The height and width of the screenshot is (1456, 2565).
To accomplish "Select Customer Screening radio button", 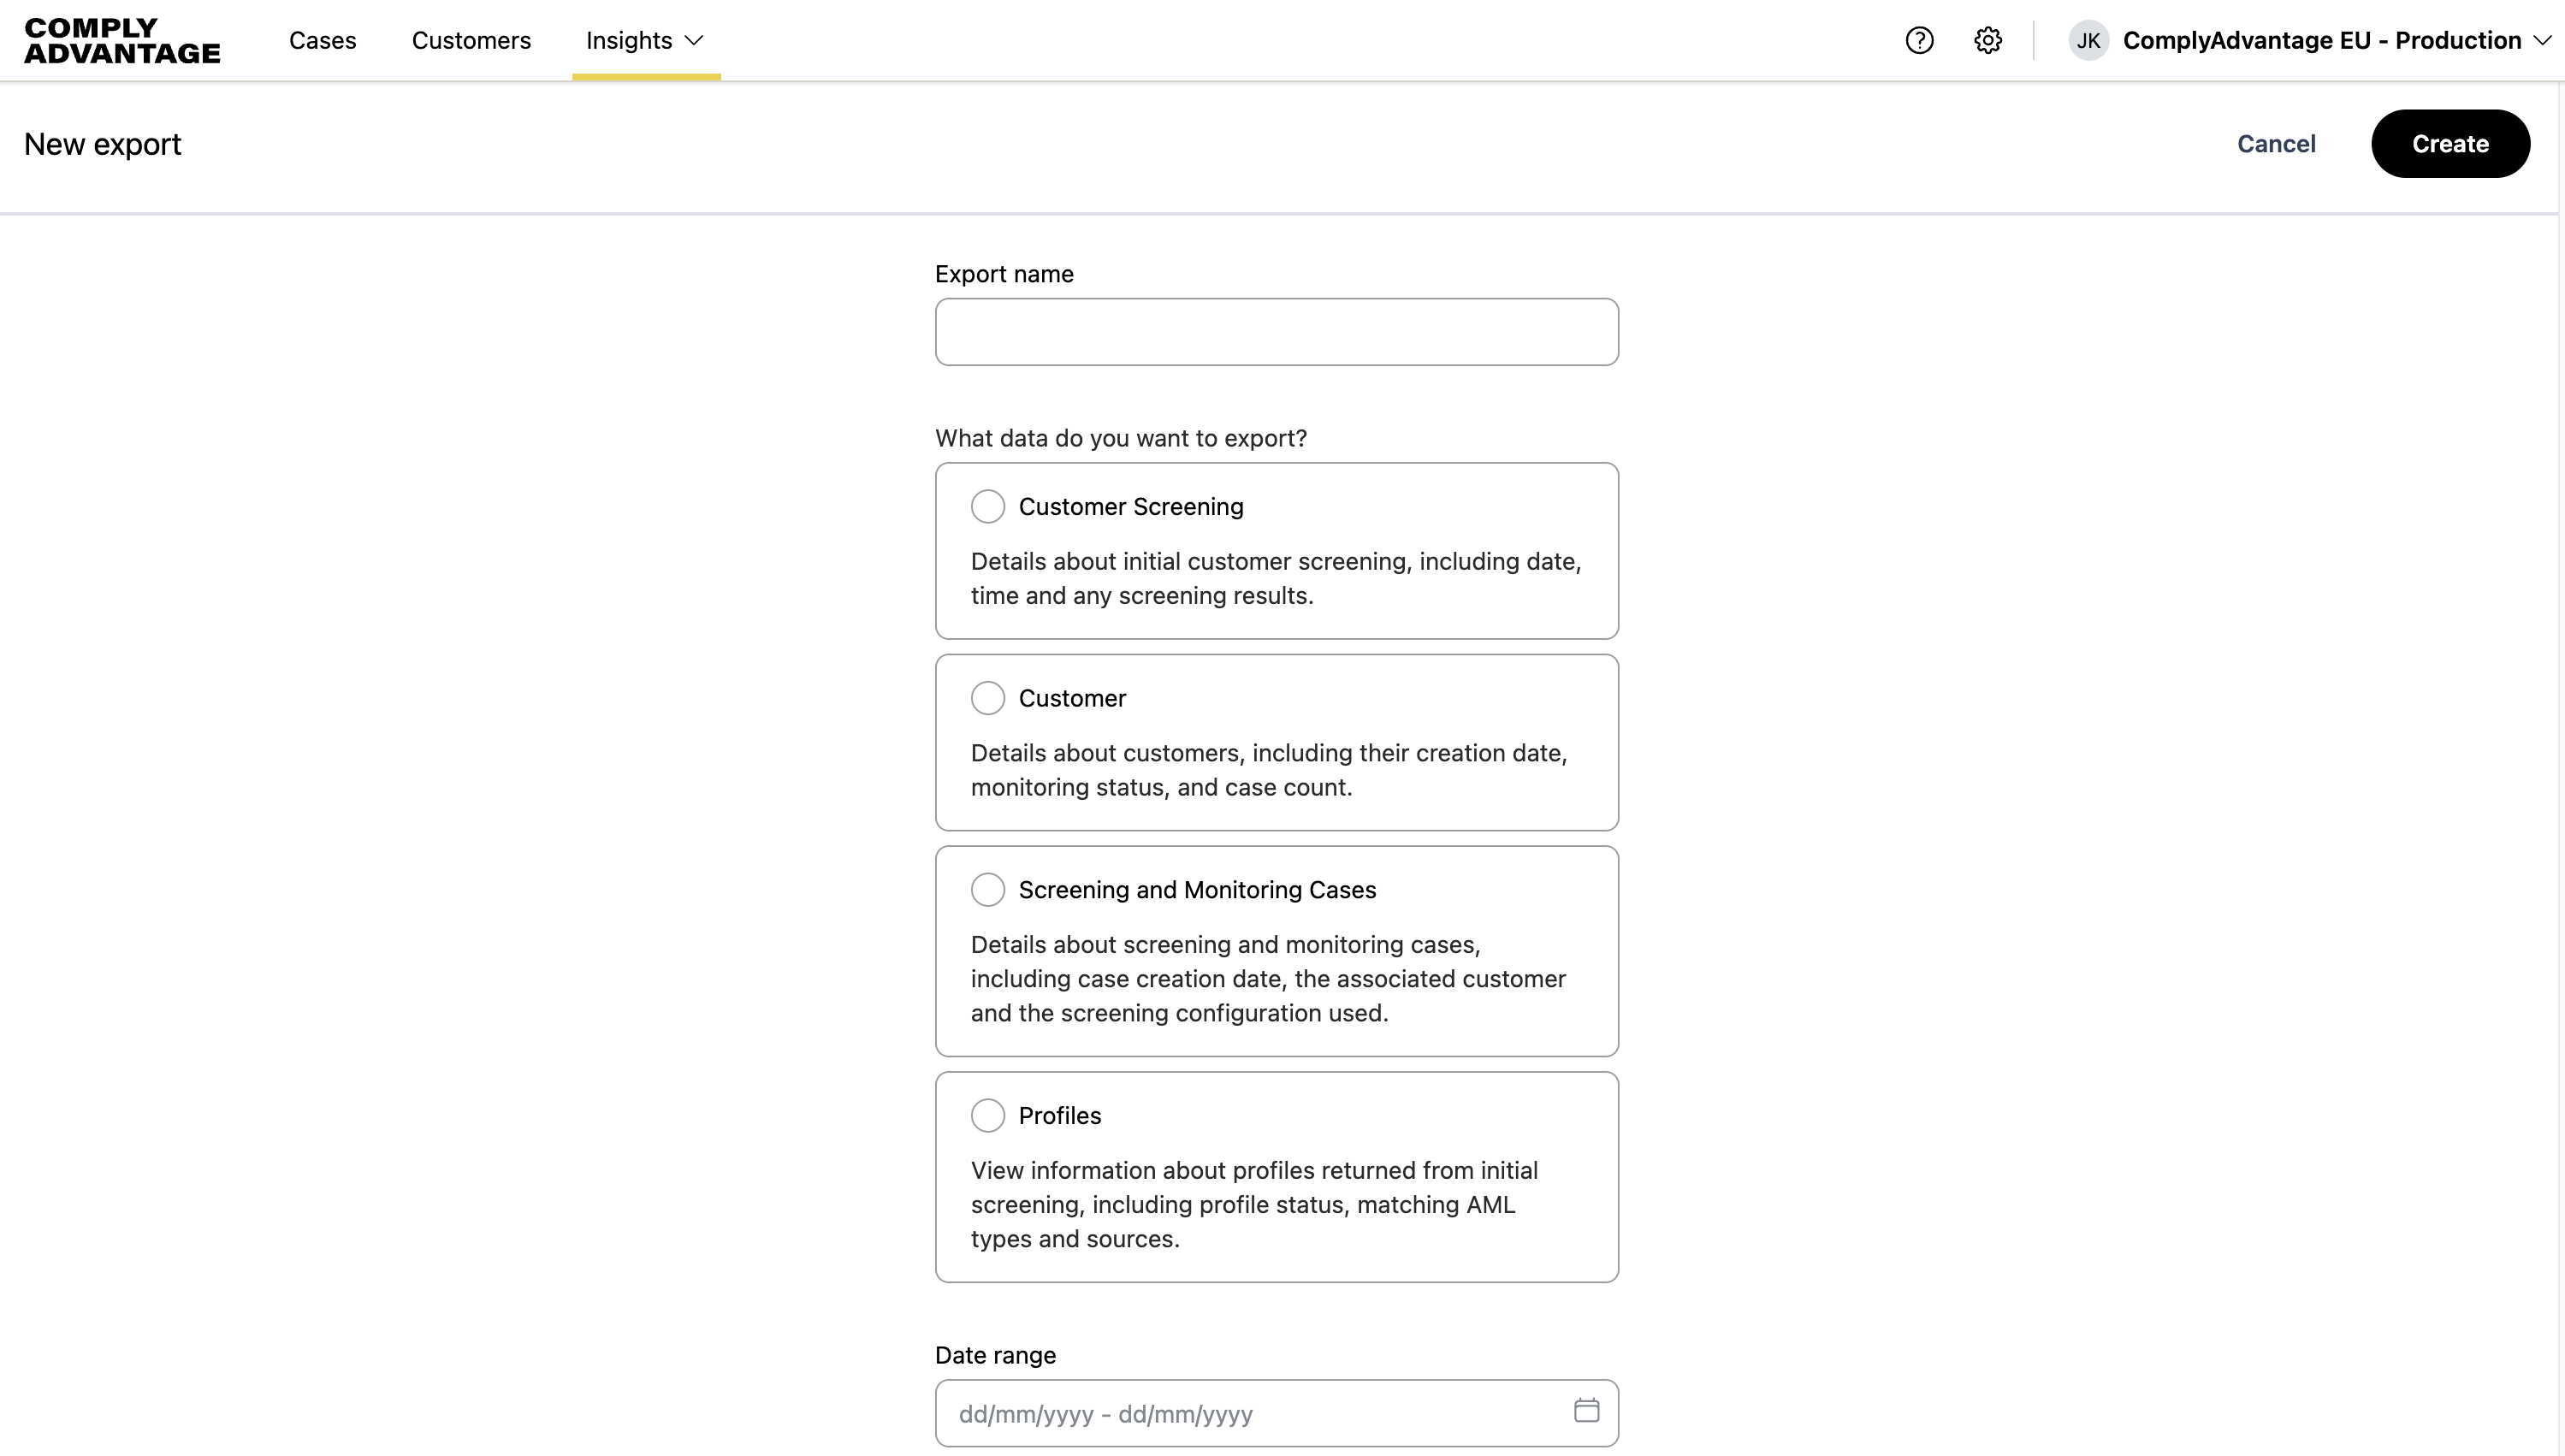I will click(987, 507).
